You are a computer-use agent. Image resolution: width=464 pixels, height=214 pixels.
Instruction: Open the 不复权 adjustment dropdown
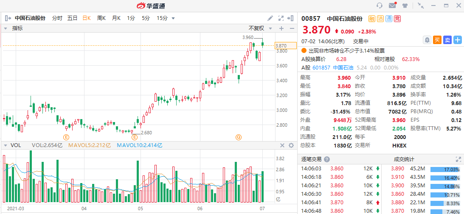259,28
